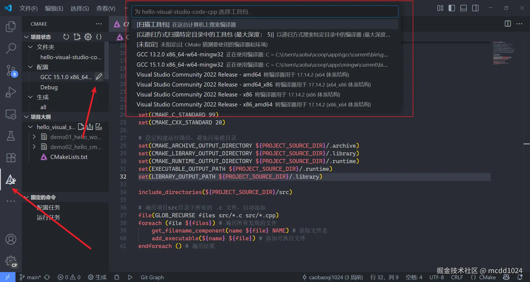Screen dimensions: 530x282
Task: Toggle secondary side bar visibility
Action: [475, 8]
